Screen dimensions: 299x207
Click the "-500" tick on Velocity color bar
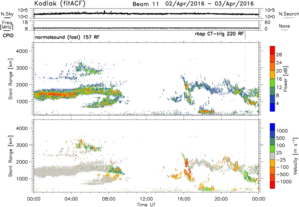283,174
